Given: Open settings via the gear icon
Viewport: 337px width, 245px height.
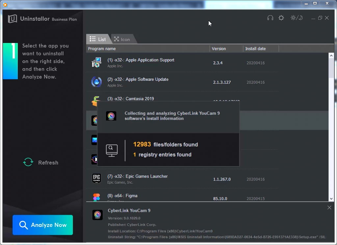Looking at the screenshot, I should [x=281, y=18].
